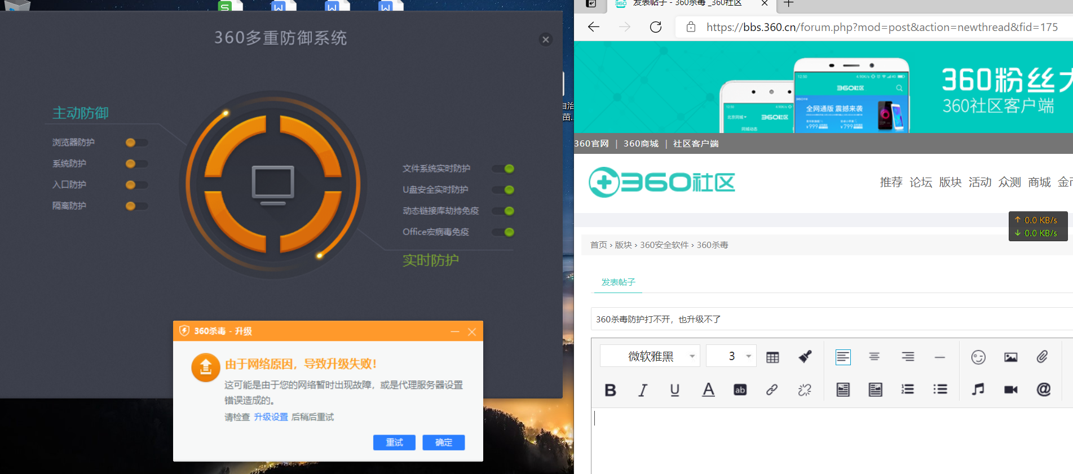1073x474 pixels.
Task: Click the browser address bar URL
Action: click(x=882, y=27)
